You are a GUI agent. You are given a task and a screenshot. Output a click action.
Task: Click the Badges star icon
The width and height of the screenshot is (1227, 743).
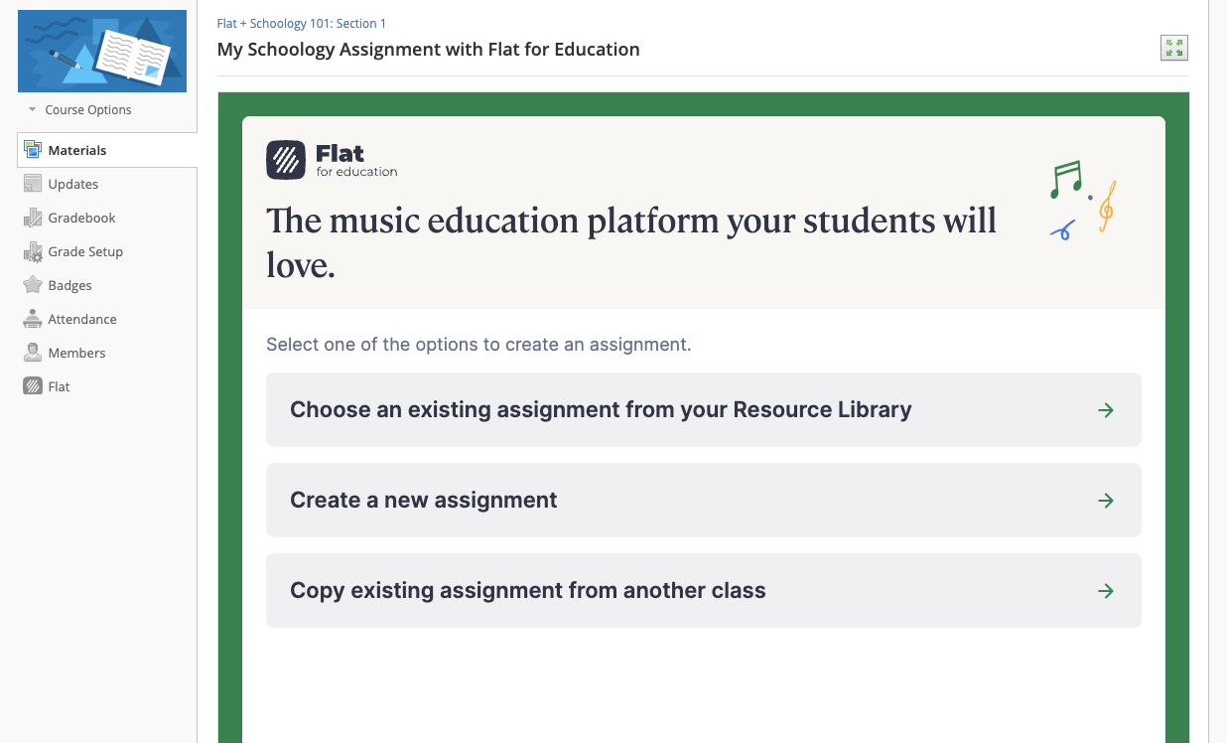pyautogui.click(x=33, y=284)
